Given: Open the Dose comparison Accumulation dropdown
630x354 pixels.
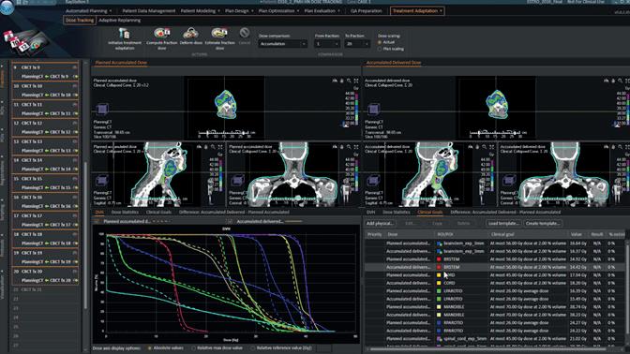Looking at the screenshot, I should click(282, 44).
